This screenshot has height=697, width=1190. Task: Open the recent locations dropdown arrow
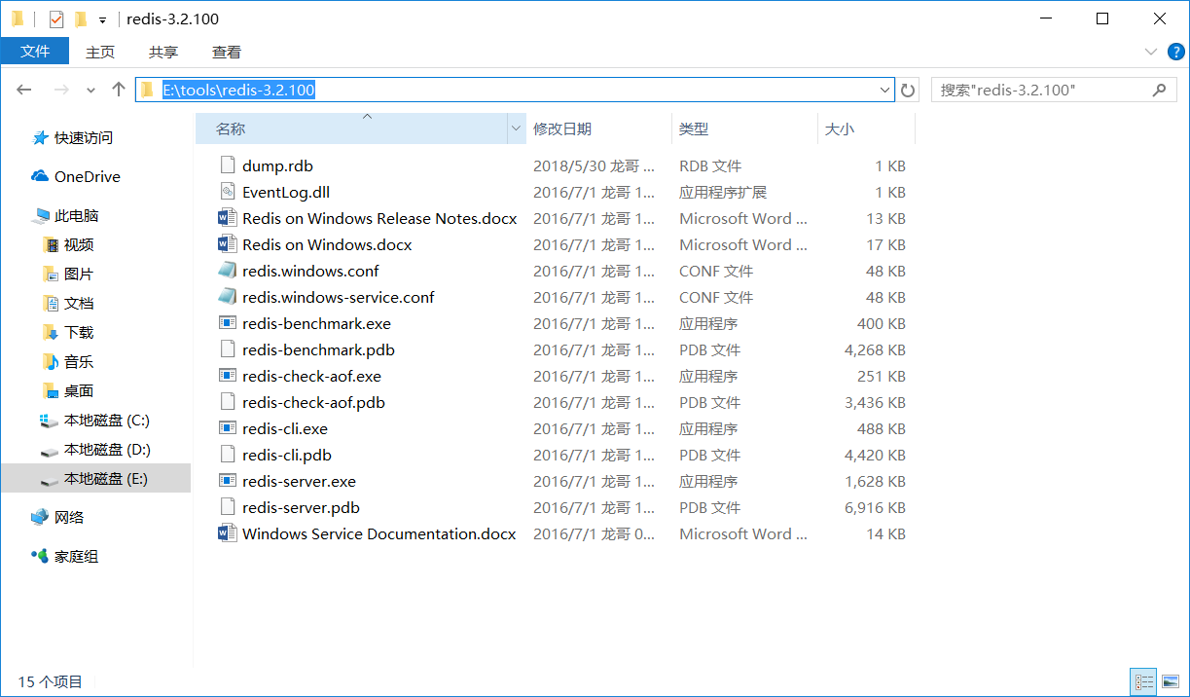[x=91, y=90]
